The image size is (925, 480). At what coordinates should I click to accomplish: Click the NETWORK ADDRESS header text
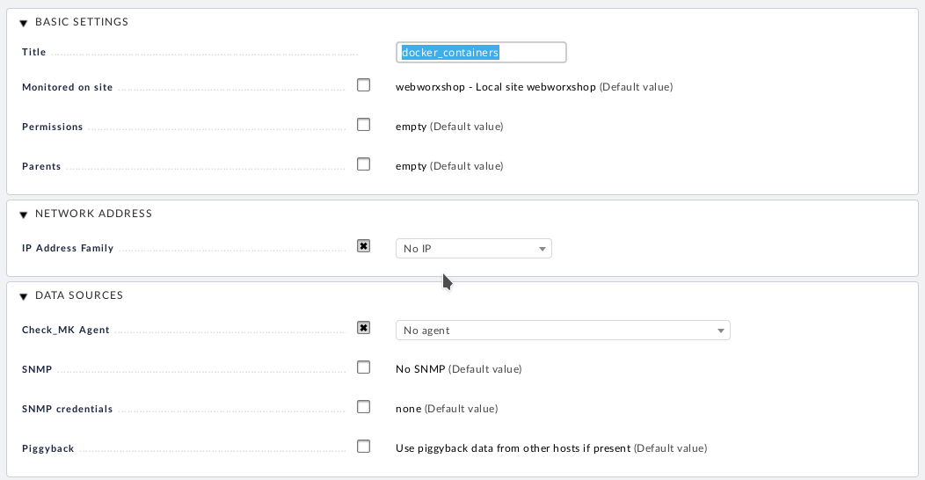click(x=93, y=214)
